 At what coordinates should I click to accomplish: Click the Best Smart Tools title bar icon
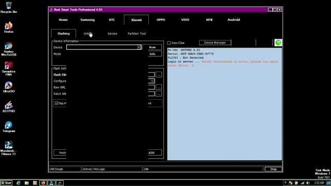51,10
